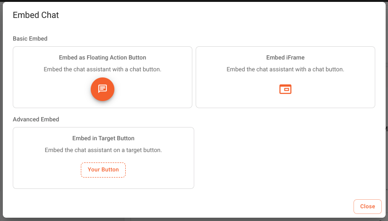Choose the "Embed iFrame" card title

285,57
